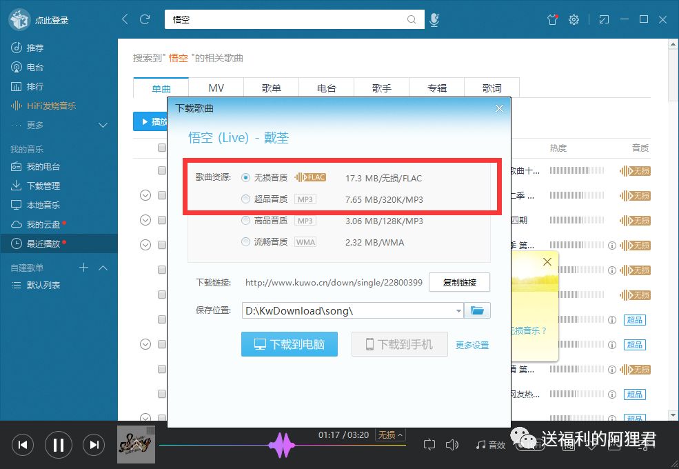Image resolution: width=679 pixels, height=469 pixels.
Task: Select 超品音质 320K MP3 option
Action: click(x=246, y=199)
